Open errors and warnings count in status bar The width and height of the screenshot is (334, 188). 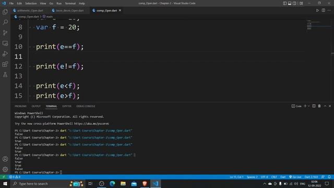click(x=15, y=177)
